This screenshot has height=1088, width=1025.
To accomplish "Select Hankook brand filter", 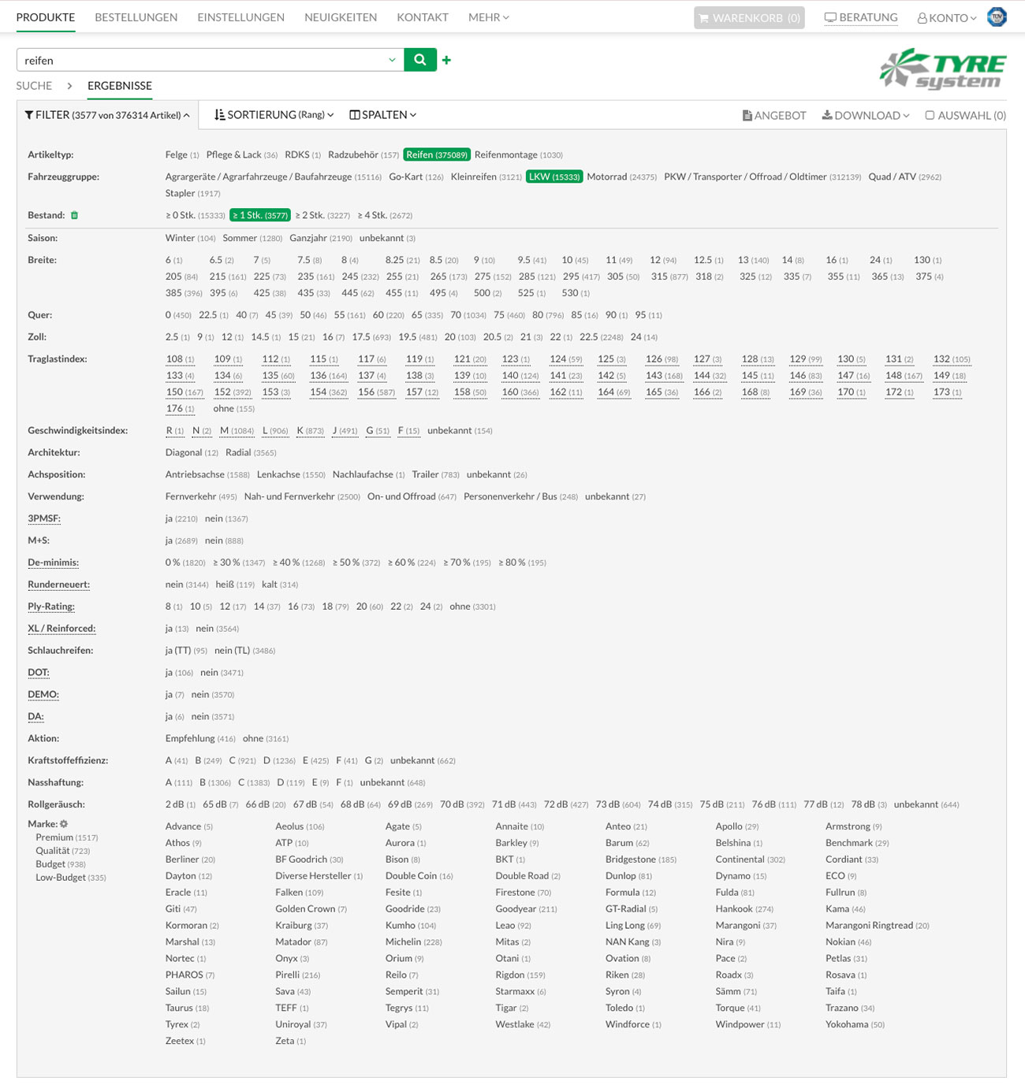I will (744, 908).
